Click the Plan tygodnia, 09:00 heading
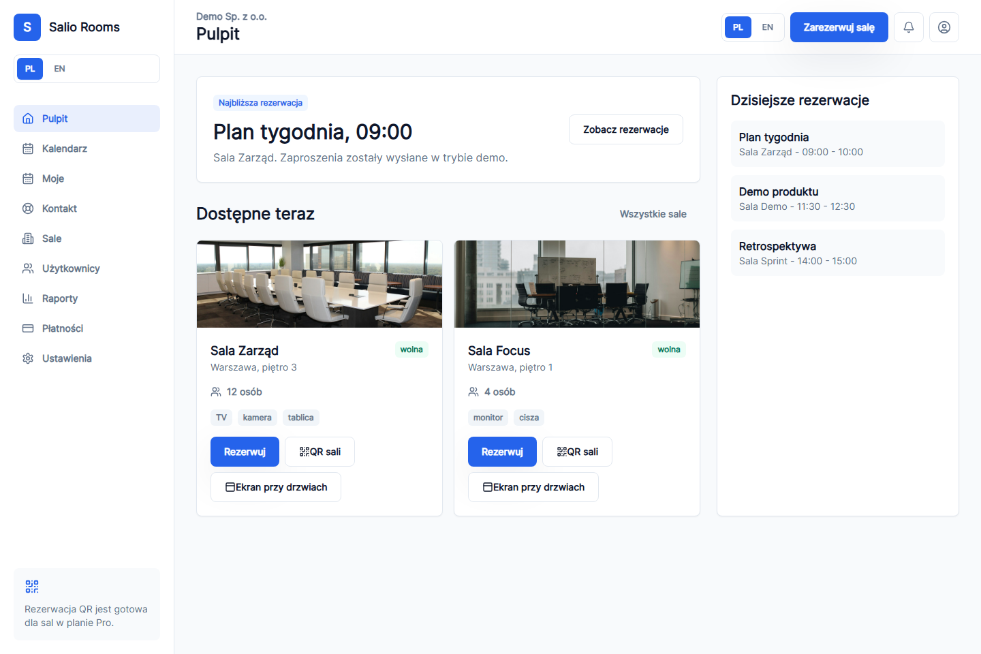 (313, 131)
